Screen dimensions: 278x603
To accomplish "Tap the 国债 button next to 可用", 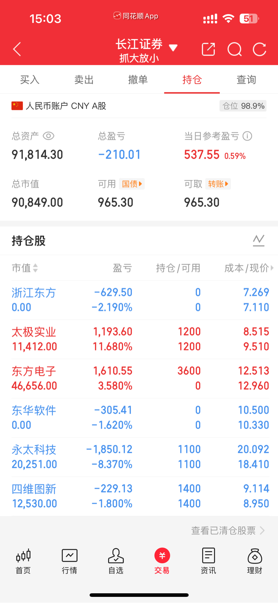I will [x=132, y=184].
